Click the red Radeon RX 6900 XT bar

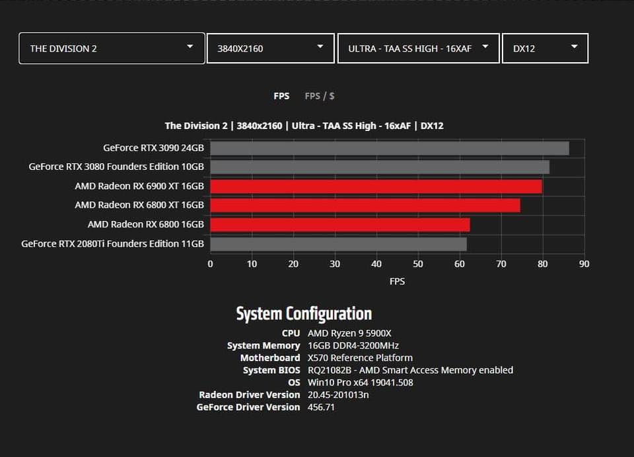[x=376, y=187]
